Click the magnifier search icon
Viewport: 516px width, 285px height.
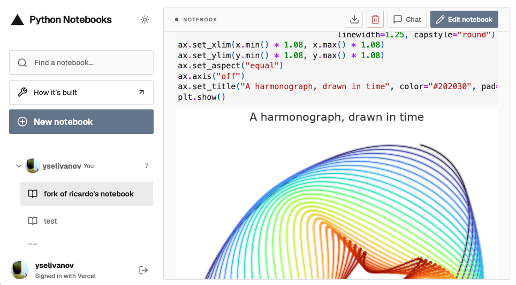22,62
